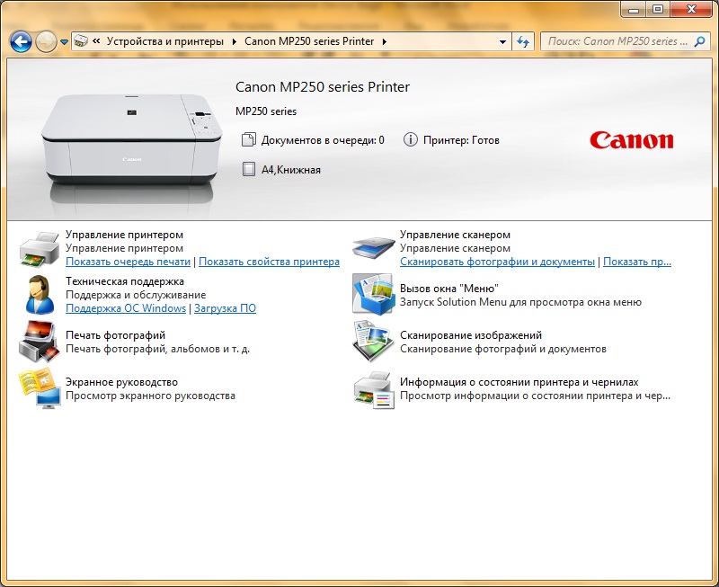719x587 pixels.
Task: Open Сканировать фотографии и документы link
Action: click(497, 262)
